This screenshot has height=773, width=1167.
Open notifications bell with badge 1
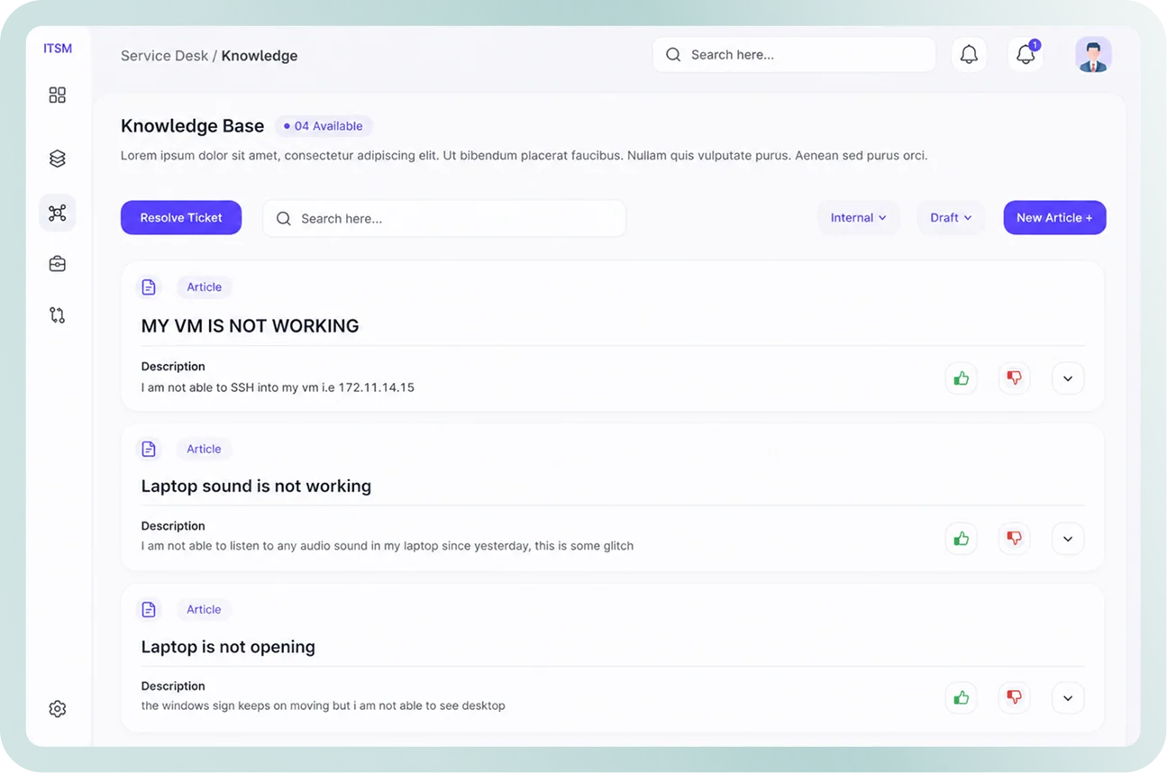pyautogui.click(x=1026, y=55)
